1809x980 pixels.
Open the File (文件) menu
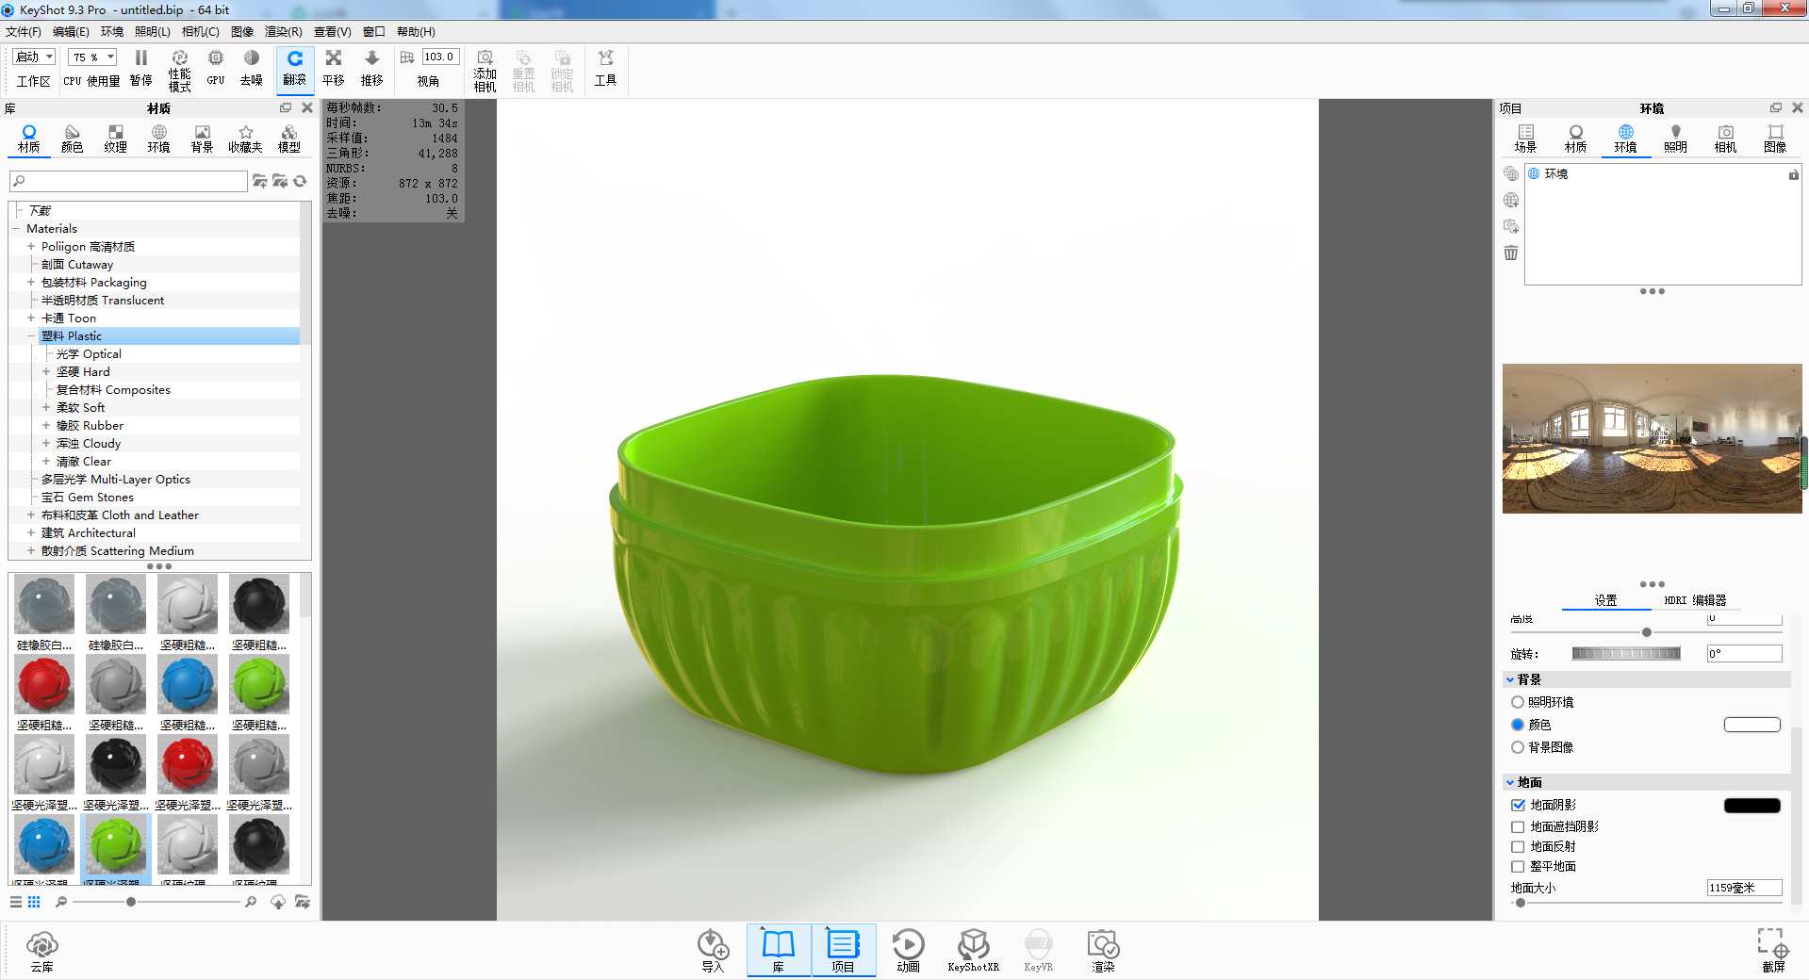(24, 32)
